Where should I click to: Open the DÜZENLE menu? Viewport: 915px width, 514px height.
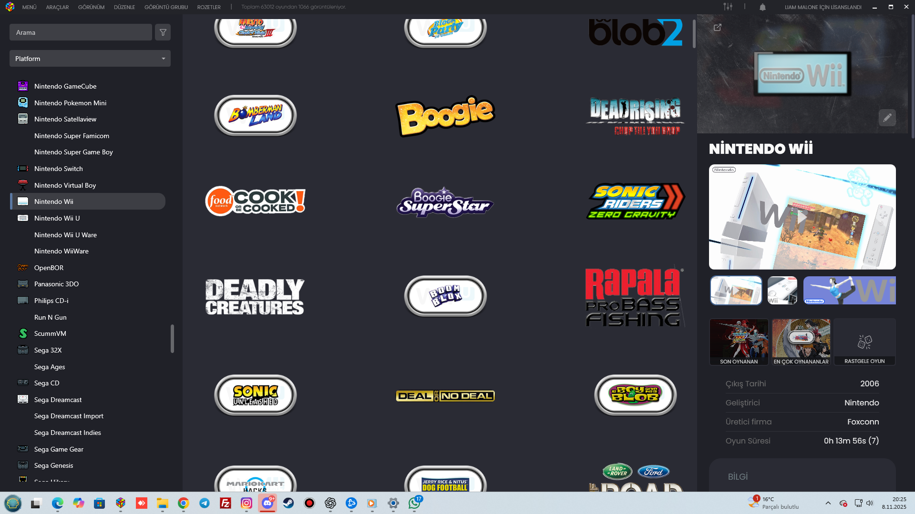coord(124,7)
